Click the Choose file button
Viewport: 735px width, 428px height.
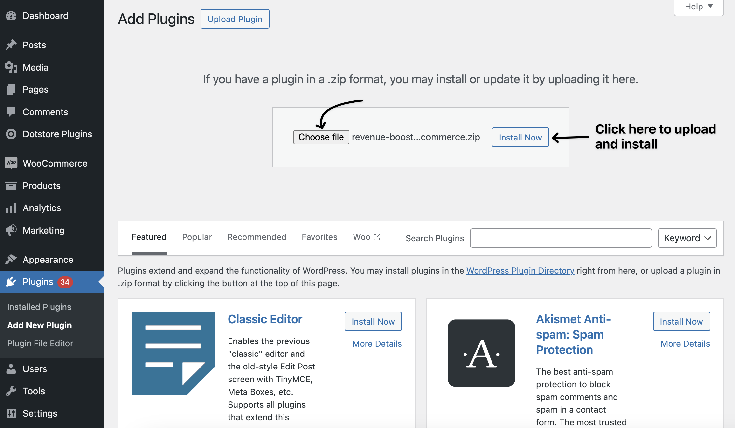coord(321,137)
